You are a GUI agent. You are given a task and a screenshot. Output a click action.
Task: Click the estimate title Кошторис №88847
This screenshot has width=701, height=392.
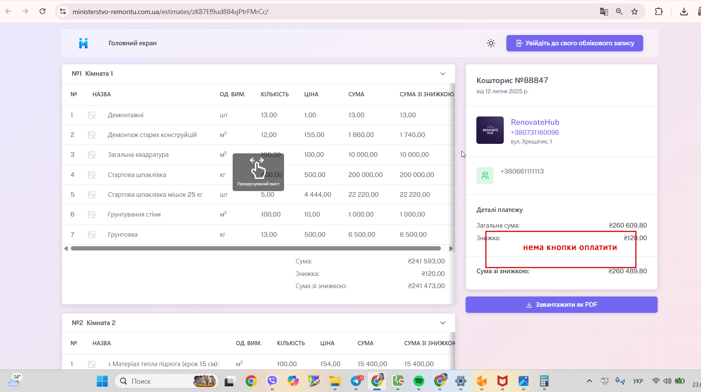click(512, 80)
